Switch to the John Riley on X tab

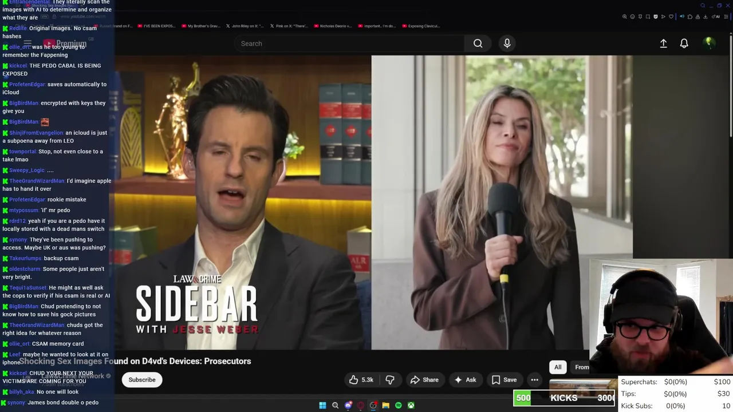245,26
